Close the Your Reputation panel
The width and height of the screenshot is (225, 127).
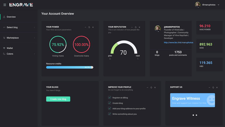(139, 27)
